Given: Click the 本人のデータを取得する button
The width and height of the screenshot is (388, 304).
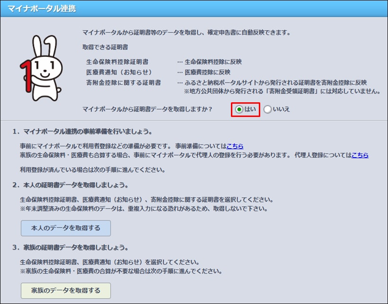Looking at the screenshot, I should pyautogui.click(x=66, y=228).
